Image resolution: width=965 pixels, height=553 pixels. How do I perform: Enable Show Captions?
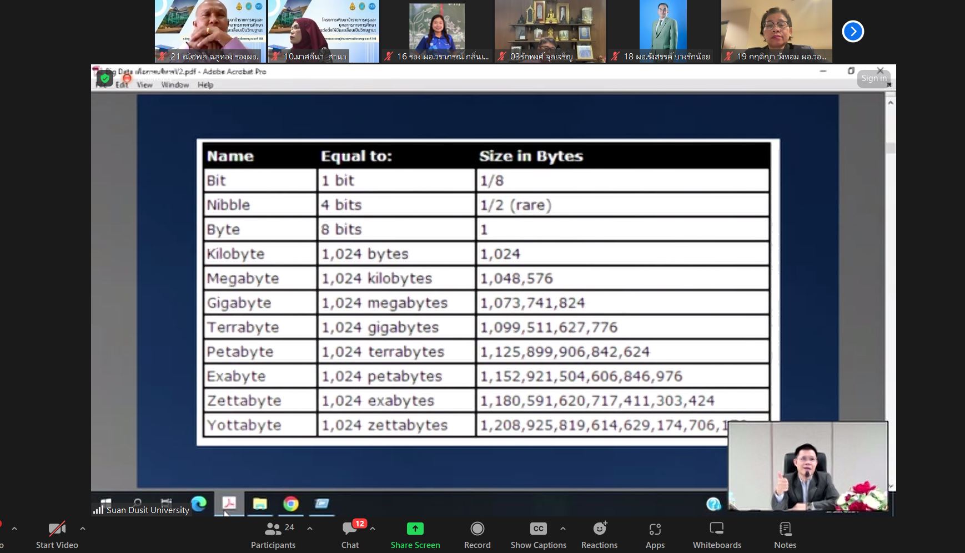pyautogui.click(x=538, y=535)
